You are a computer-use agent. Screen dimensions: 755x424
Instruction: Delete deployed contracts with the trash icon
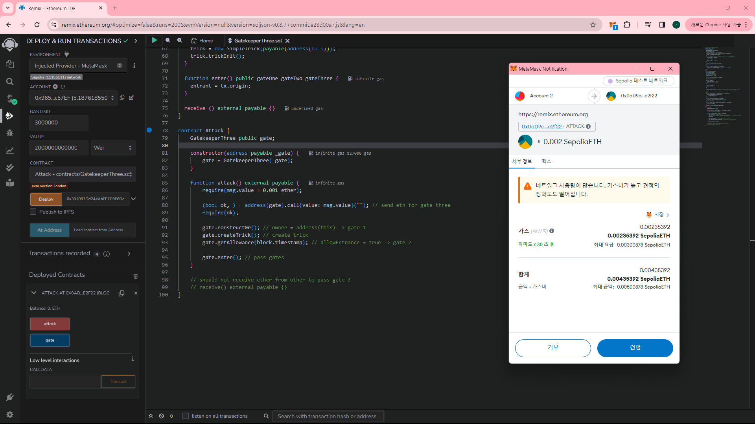point(135,276)
